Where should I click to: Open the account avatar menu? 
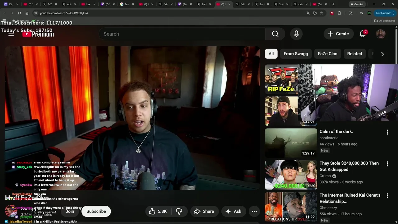coord(381,34)
